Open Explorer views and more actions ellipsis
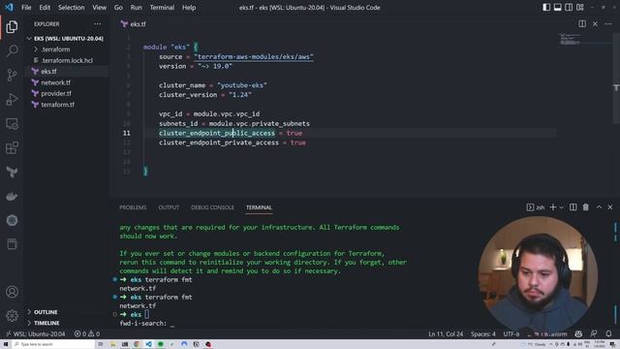 click(x=97, y=24)
